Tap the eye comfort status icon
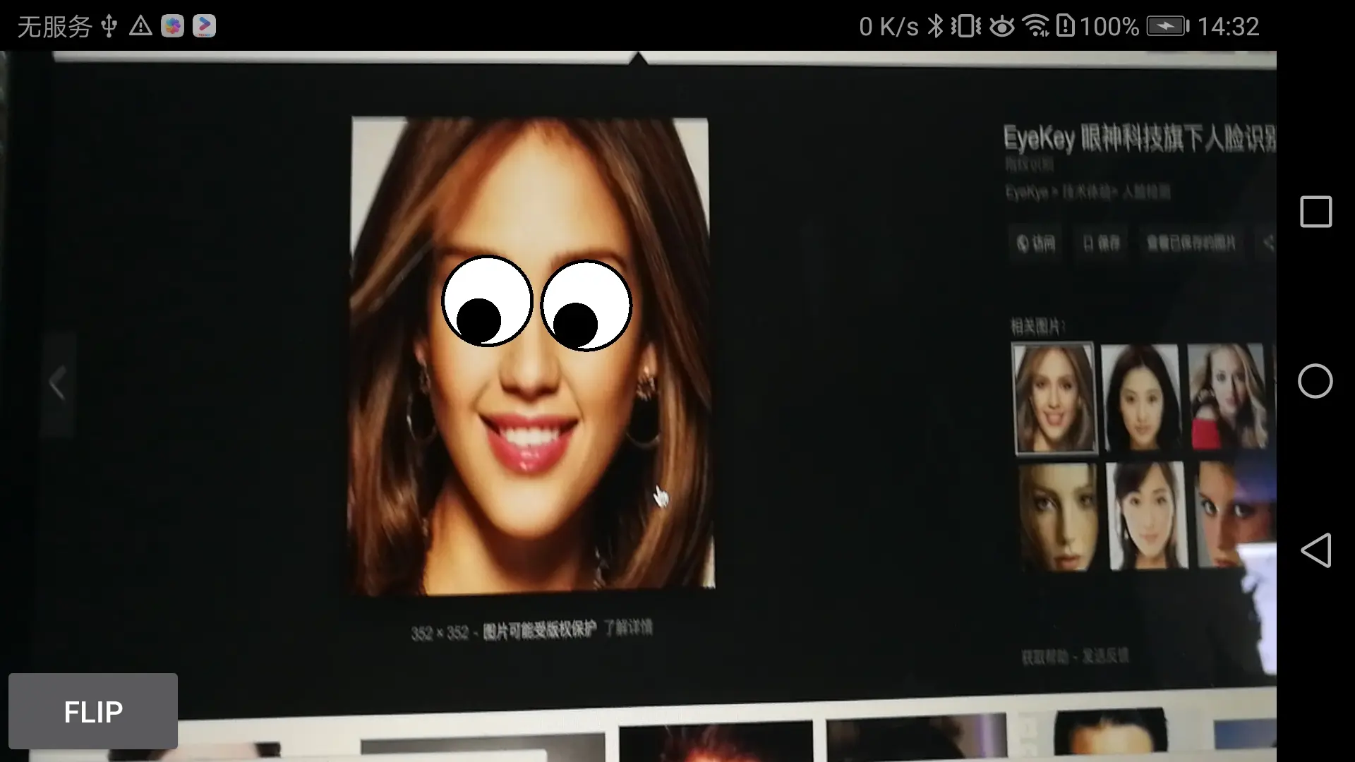Viewport: 1355px width, 762px height. click(1001, 27)
